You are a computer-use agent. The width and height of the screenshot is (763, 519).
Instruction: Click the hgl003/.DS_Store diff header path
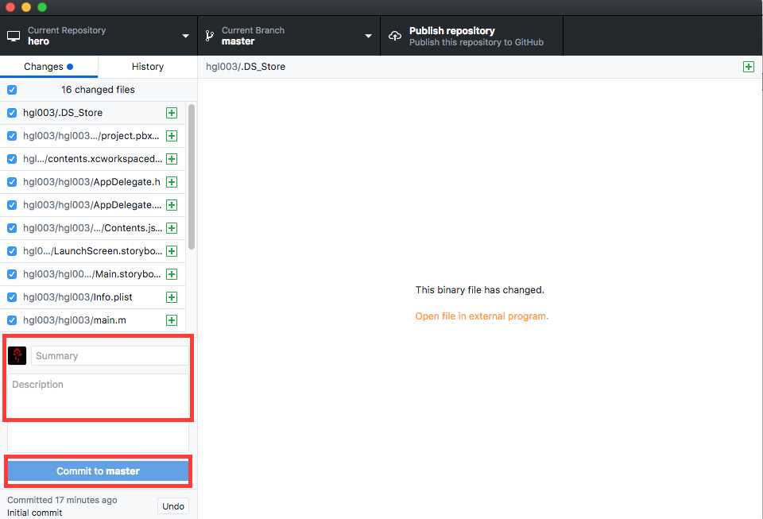[246, 67]
